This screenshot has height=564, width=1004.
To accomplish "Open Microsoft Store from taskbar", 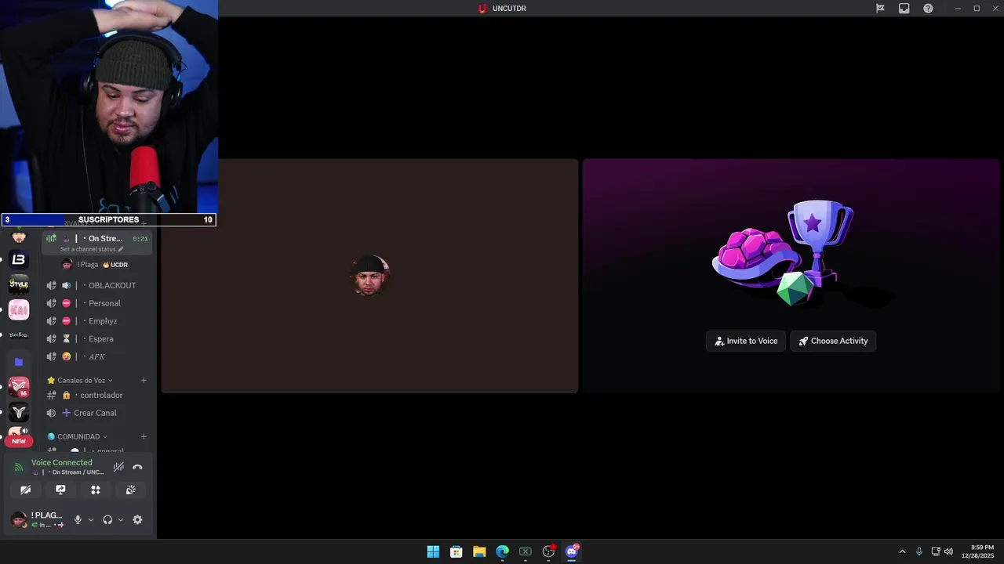I will 456,551.
